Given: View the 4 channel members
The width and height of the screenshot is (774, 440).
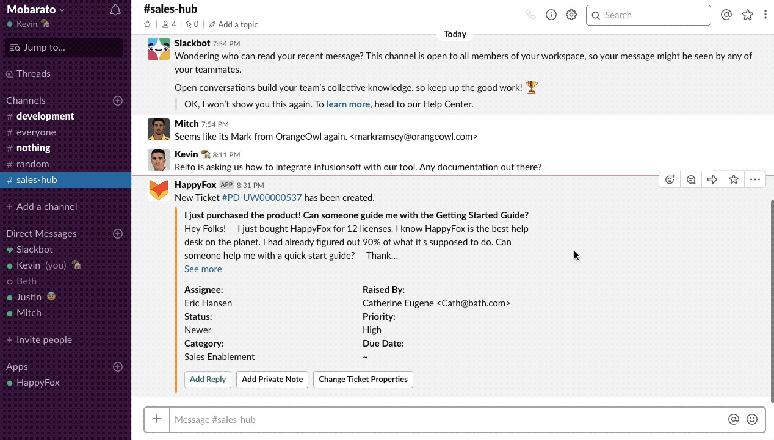Looking at the screenshot, I should [169, 24].
